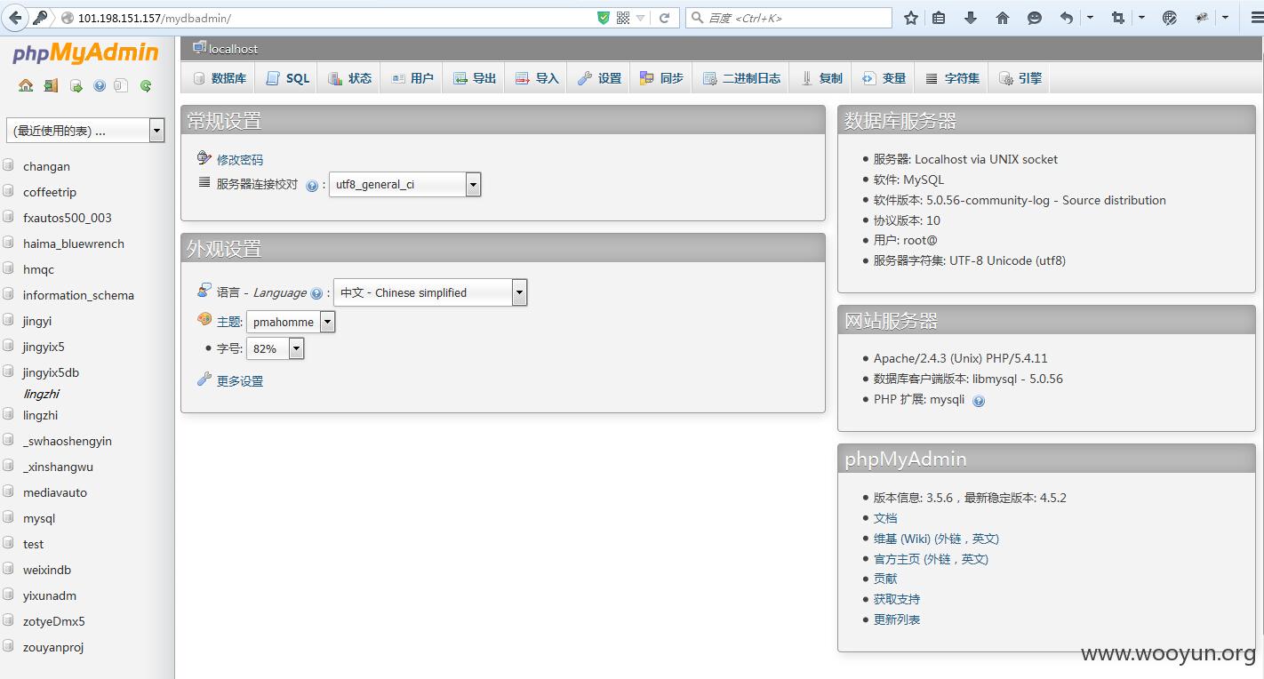This screenshot has height=679, width=1264.
Task: Click the 修改密码 change password link
Action: point(240,160)
